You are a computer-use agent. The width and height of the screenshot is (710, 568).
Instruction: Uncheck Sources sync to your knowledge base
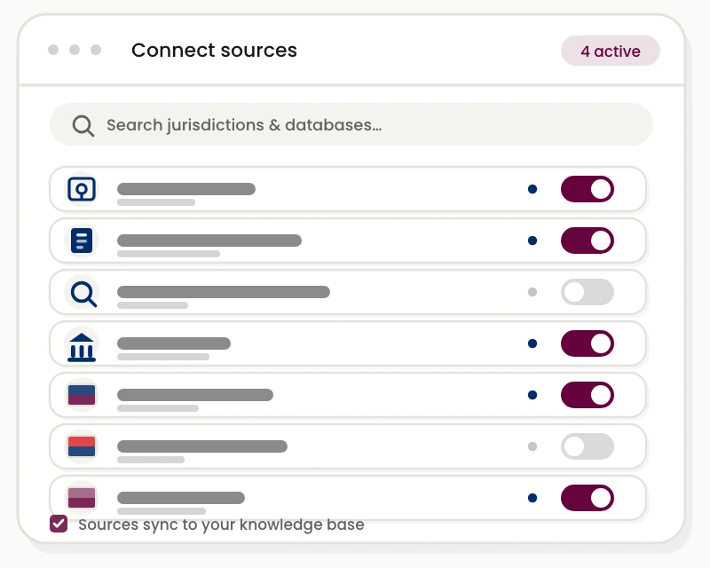pos(59,524)
